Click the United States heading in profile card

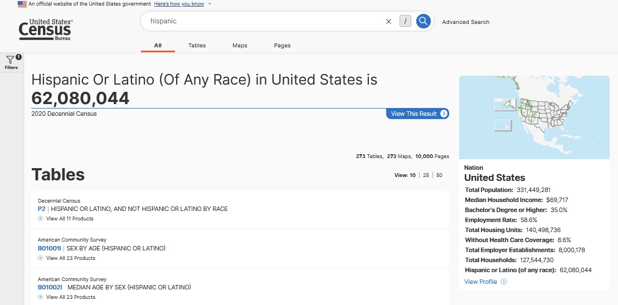pos(495,178)
